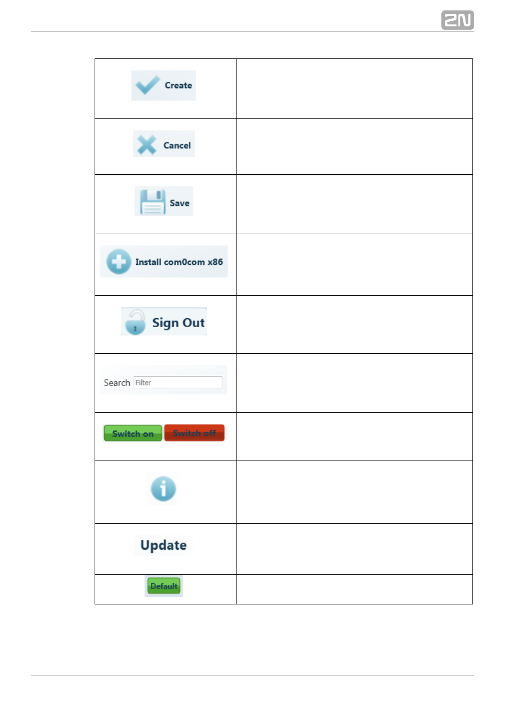Open the blue information icon
The image size is (507, 717).
pos(163,489)
